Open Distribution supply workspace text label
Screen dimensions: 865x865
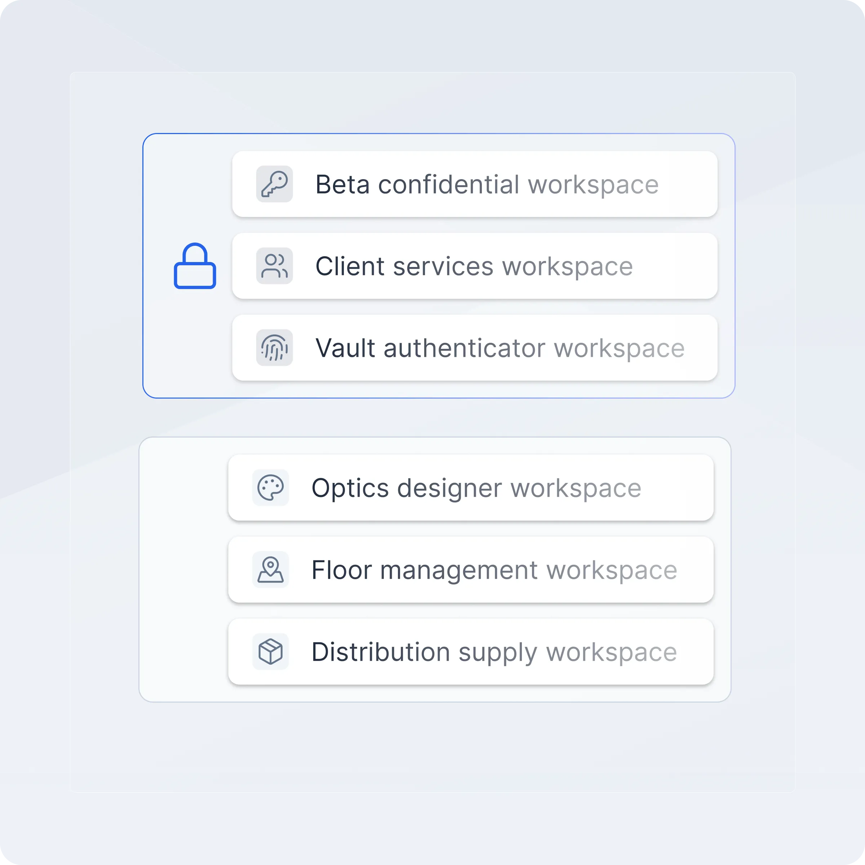(x=494, y=652)
